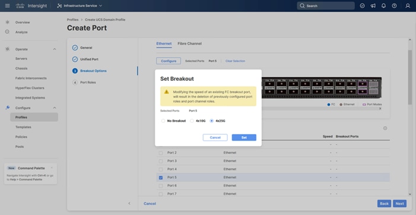Image resolution: width=416 pixels, height=215 pixels.
Task: Open the Infrastructure Service switcher dropdown
Action: click(80, 5)
